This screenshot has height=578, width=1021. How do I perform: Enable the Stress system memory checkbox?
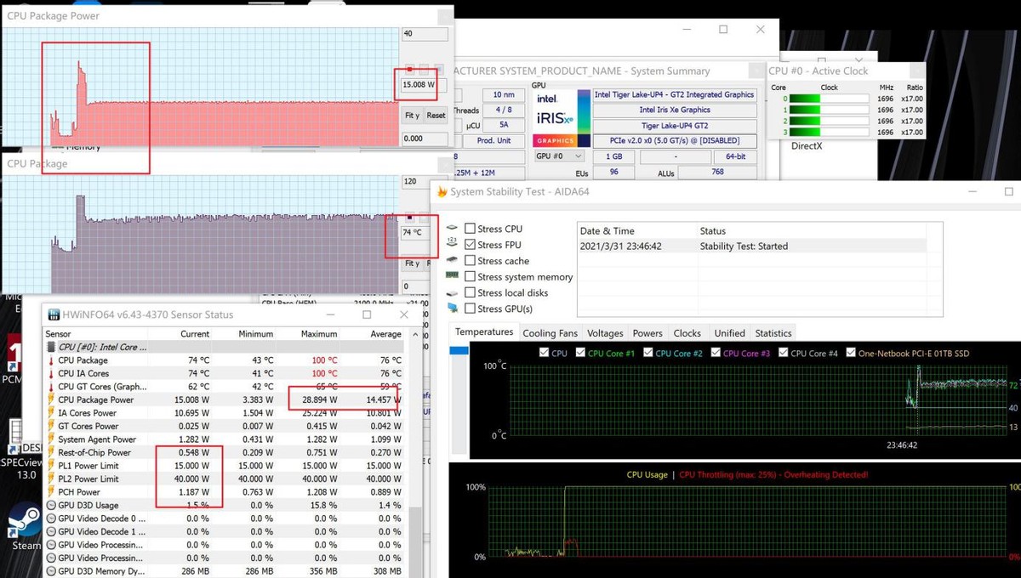click(470, 277)
